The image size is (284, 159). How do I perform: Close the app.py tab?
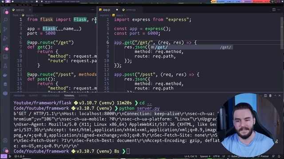click(x=30, y=10)
